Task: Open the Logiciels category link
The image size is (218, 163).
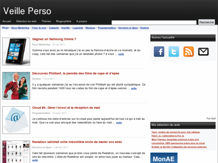Action: click(x=78, y=28)
